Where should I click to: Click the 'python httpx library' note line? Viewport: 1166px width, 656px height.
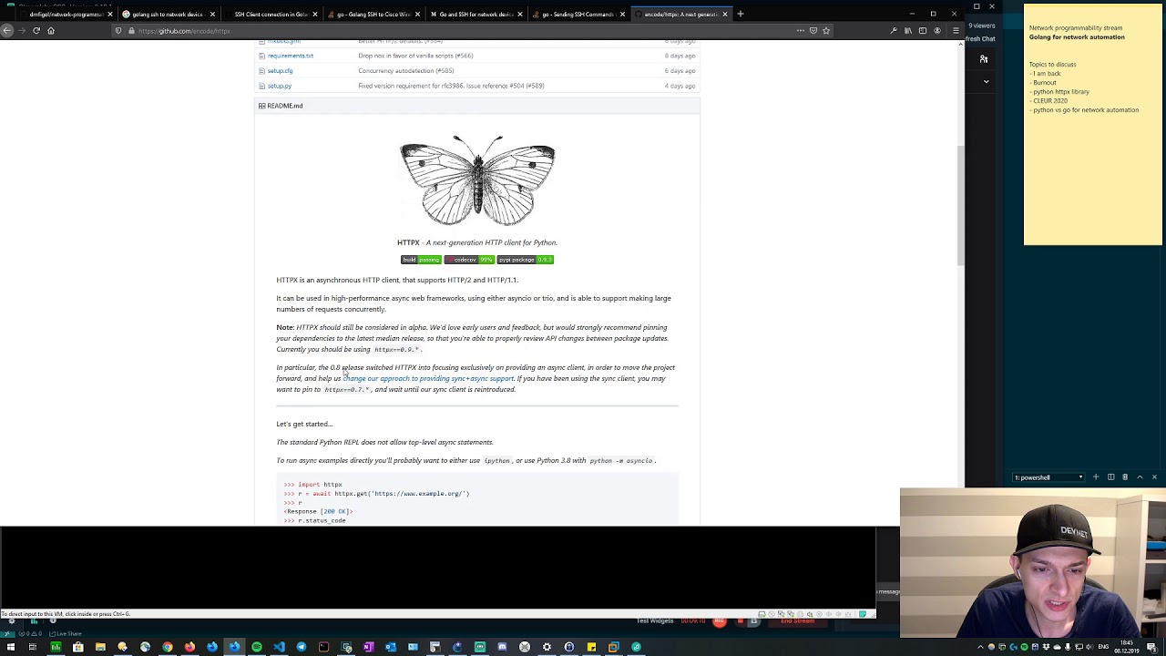click(1061, 92)
